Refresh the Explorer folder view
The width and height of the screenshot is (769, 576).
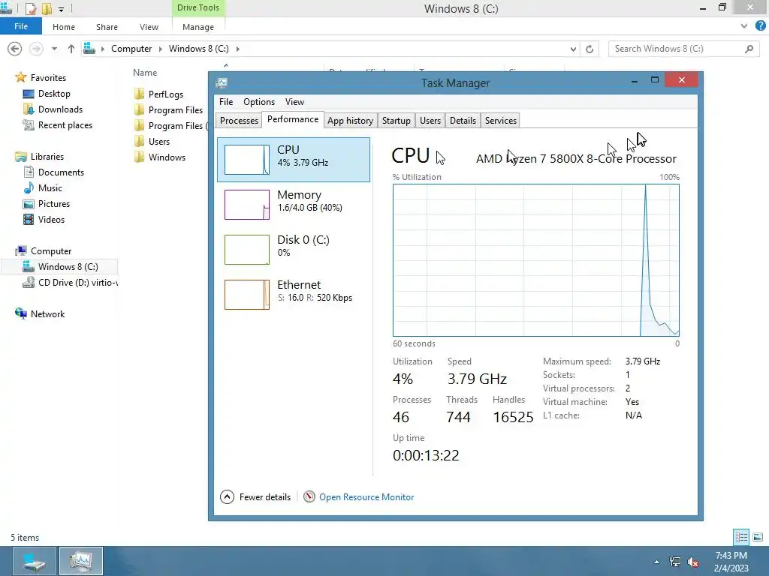click(590, 49)
